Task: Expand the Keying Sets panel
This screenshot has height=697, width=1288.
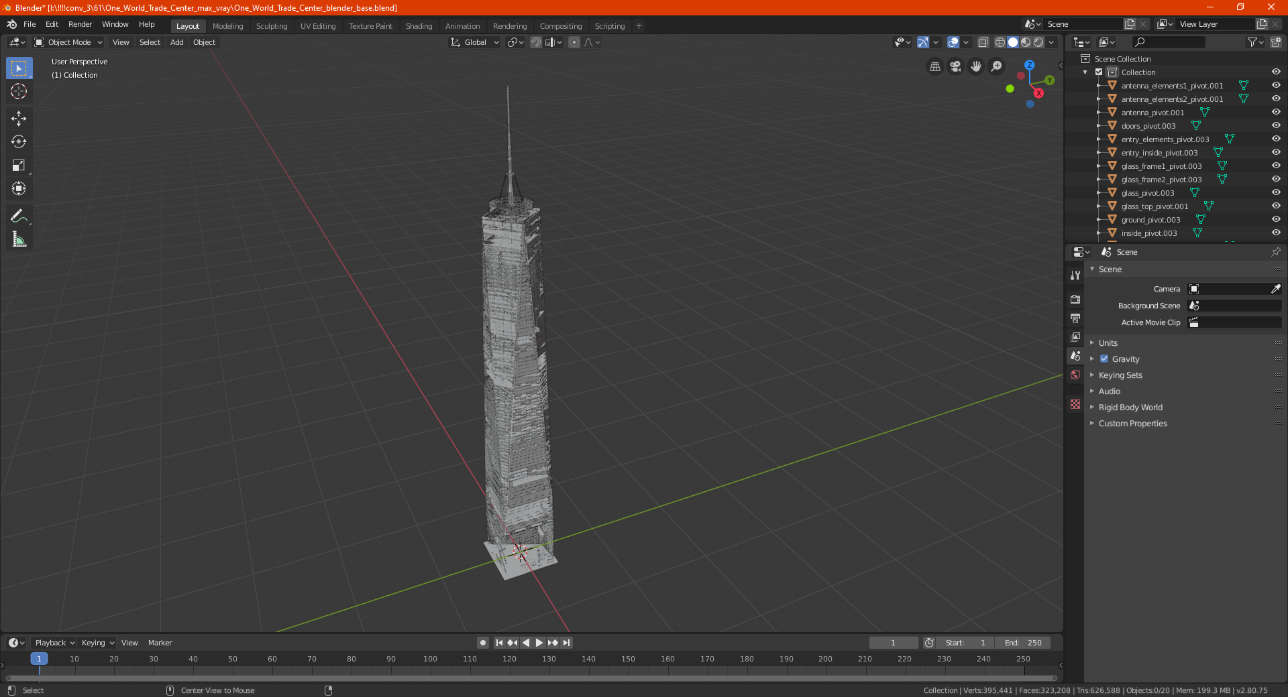Action: pyautogui.click(x=1120, y=375)
